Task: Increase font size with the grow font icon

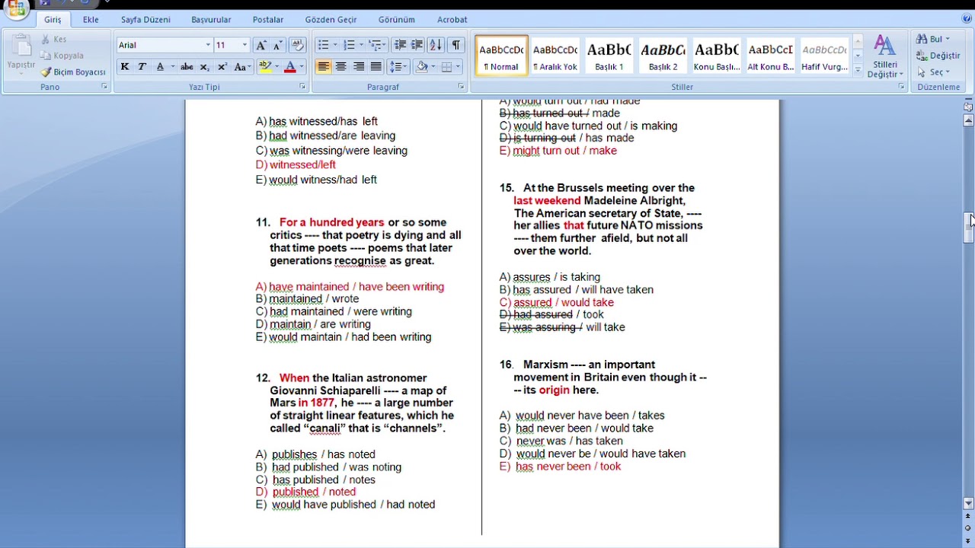Action: 261,45
